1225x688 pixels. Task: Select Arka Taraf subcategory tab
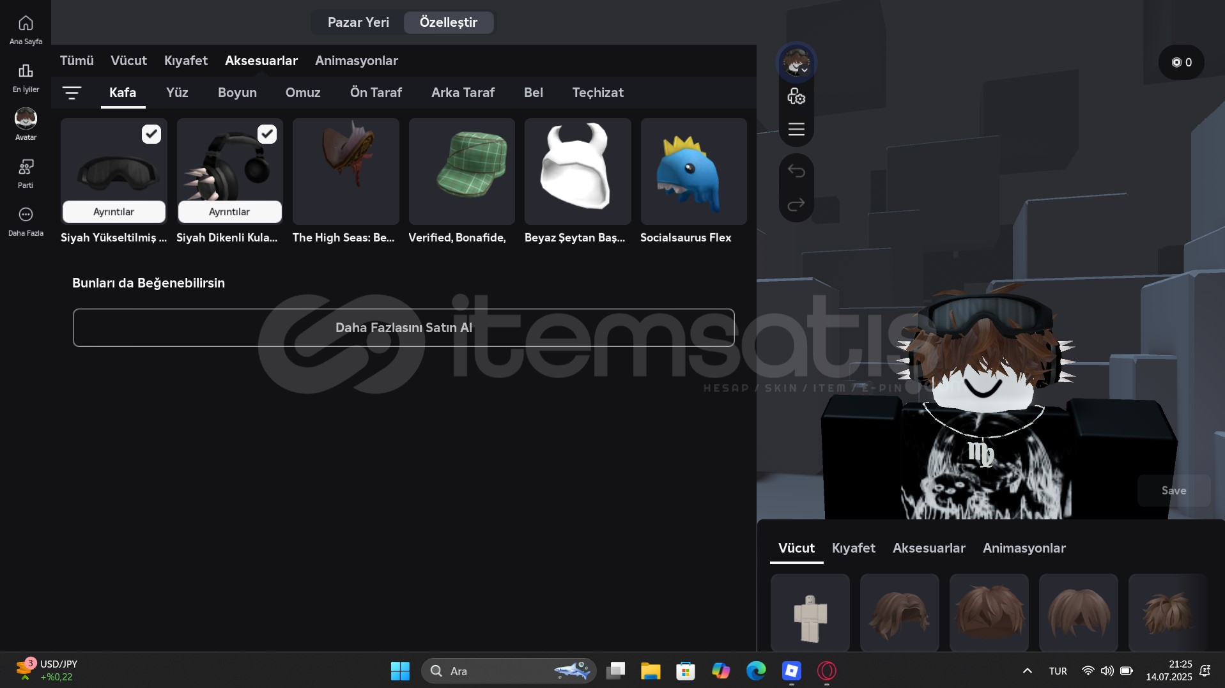463,93
